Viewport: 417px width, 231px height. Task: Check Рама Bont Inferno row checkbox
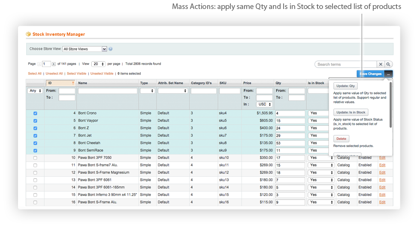35,195
